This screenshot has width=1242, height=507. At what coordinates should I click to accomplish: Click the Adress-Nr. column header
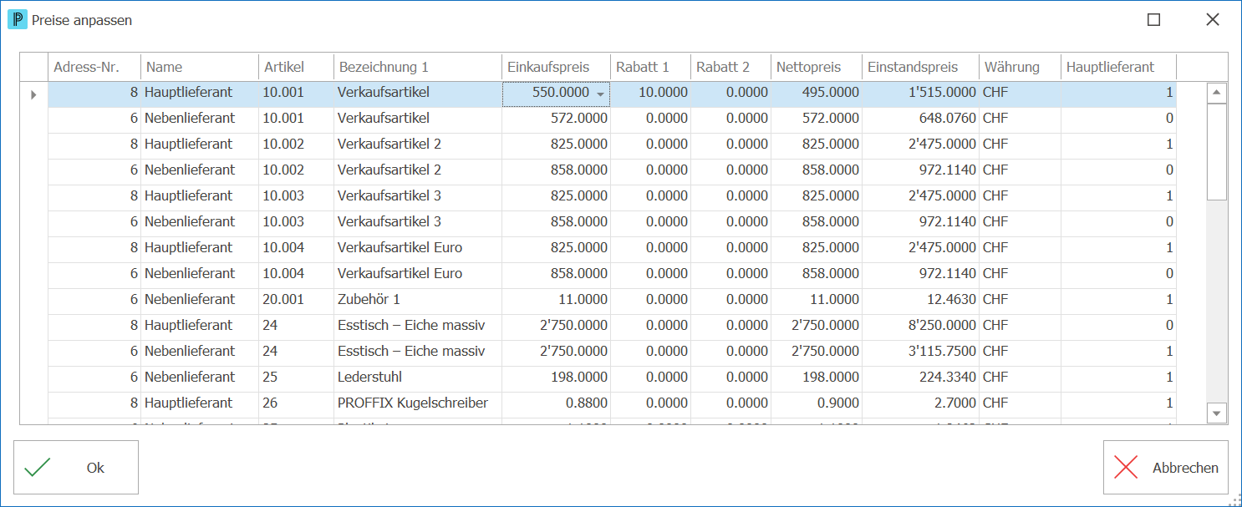pos(94,67)
